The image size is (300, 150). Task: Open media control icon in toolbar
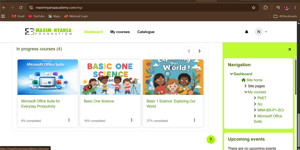tap(278, 8)
